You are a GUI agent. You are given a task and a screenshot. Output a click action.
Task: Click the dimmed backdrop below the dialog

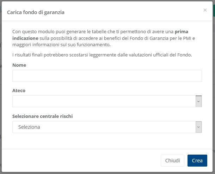tap(106, 173)
